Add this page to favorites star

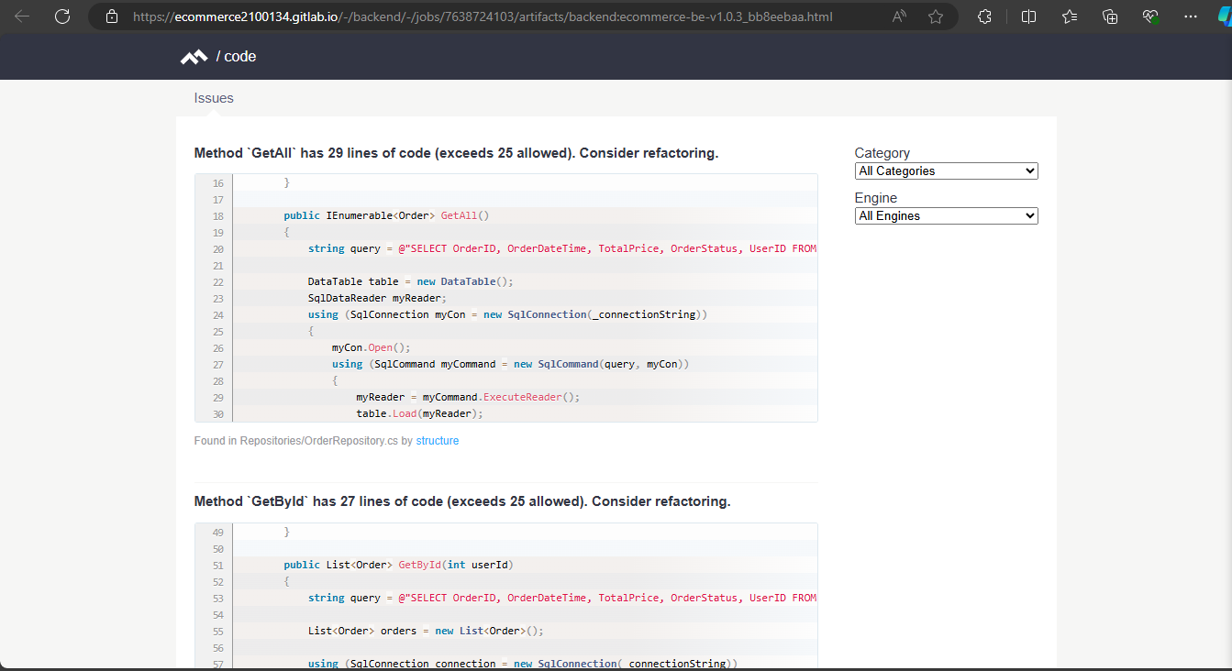click(x=936, y=16)
